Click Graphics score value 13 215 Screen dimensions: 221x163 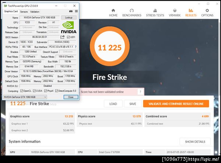[69, 116]
